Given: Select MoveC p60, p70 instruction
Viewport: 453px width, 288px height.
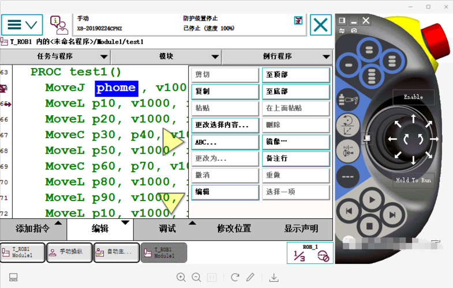Looking at the screenshot, I should click(117, 166).
